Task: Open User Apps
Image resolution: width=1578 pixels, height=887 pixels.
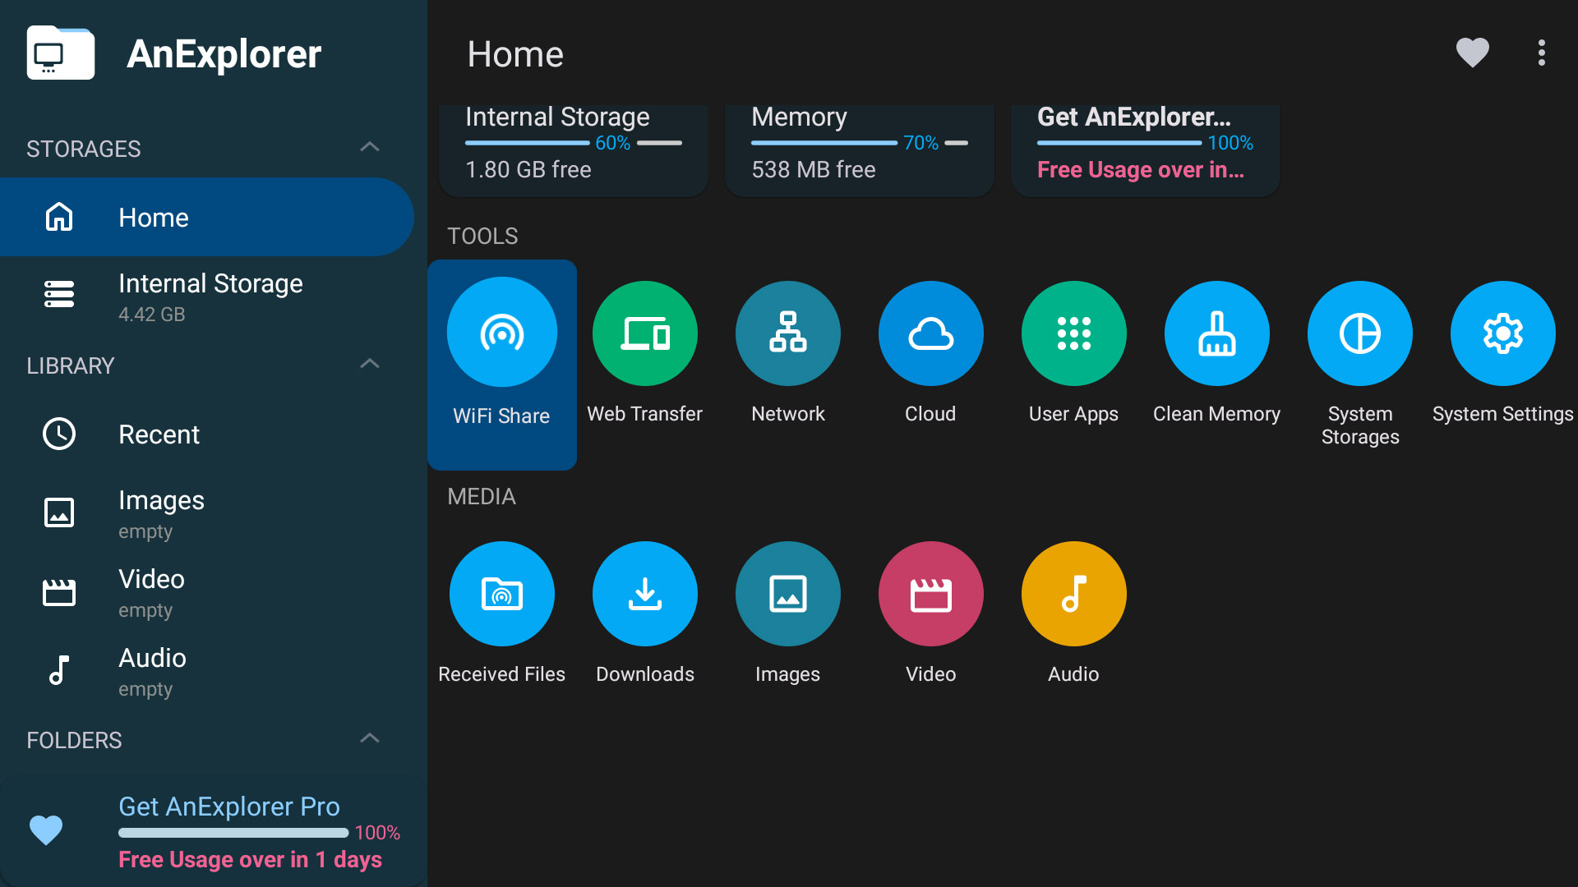Action: [x=1073, y=353]
